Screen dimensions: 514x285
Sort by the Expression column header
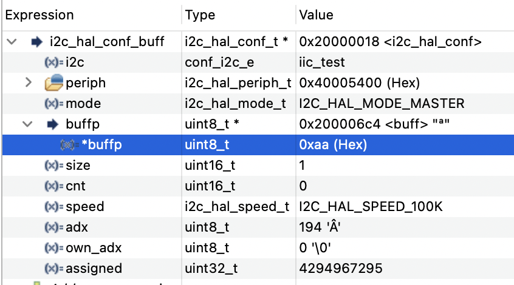[39, 15]
